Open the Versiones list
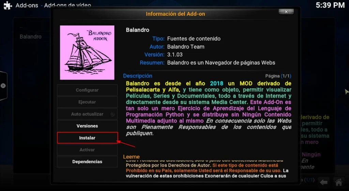 point(87,126)
